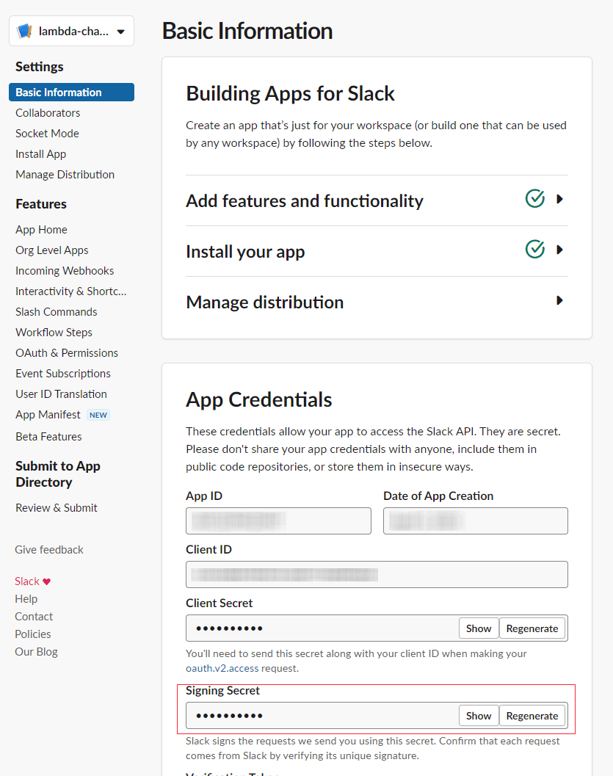This screenshot has width=613, height=776.
Task: Click the heart icon next to Slack
Action: (46, 581)
